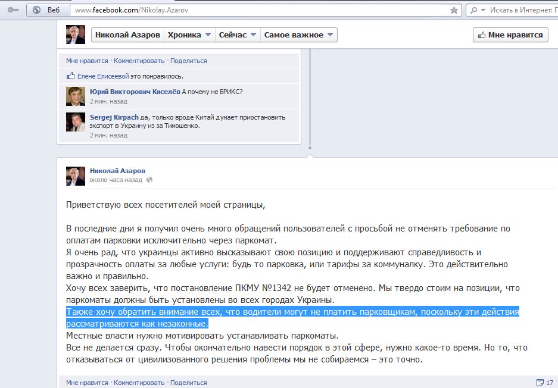Open Елене Елисеевой profile link

(103, 76)
